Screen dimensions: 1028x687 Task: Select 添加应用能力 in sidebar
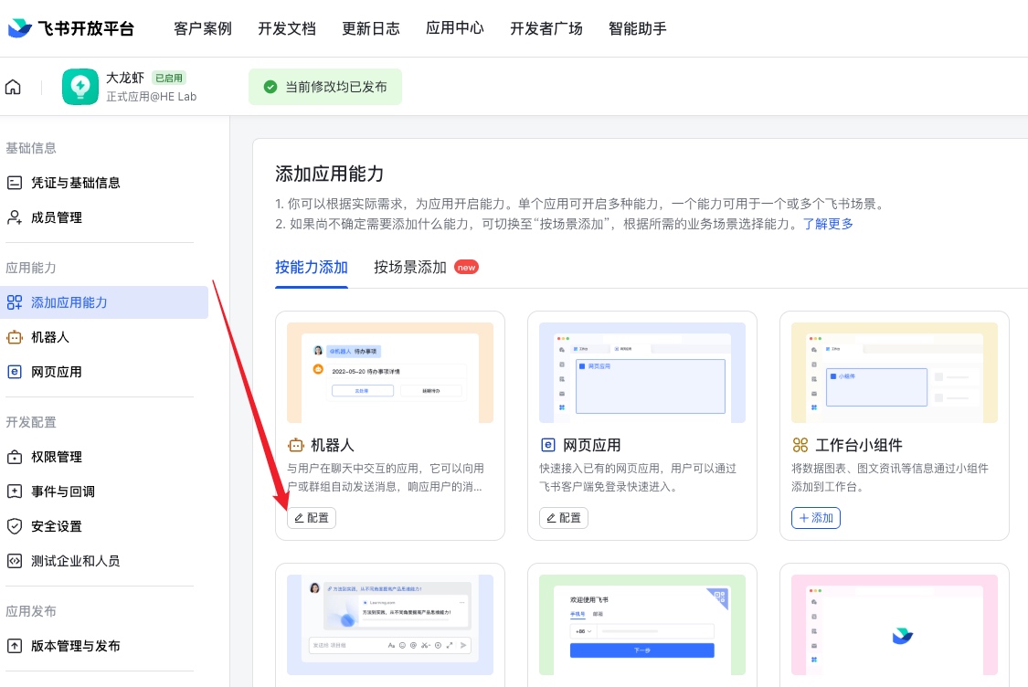103,302
